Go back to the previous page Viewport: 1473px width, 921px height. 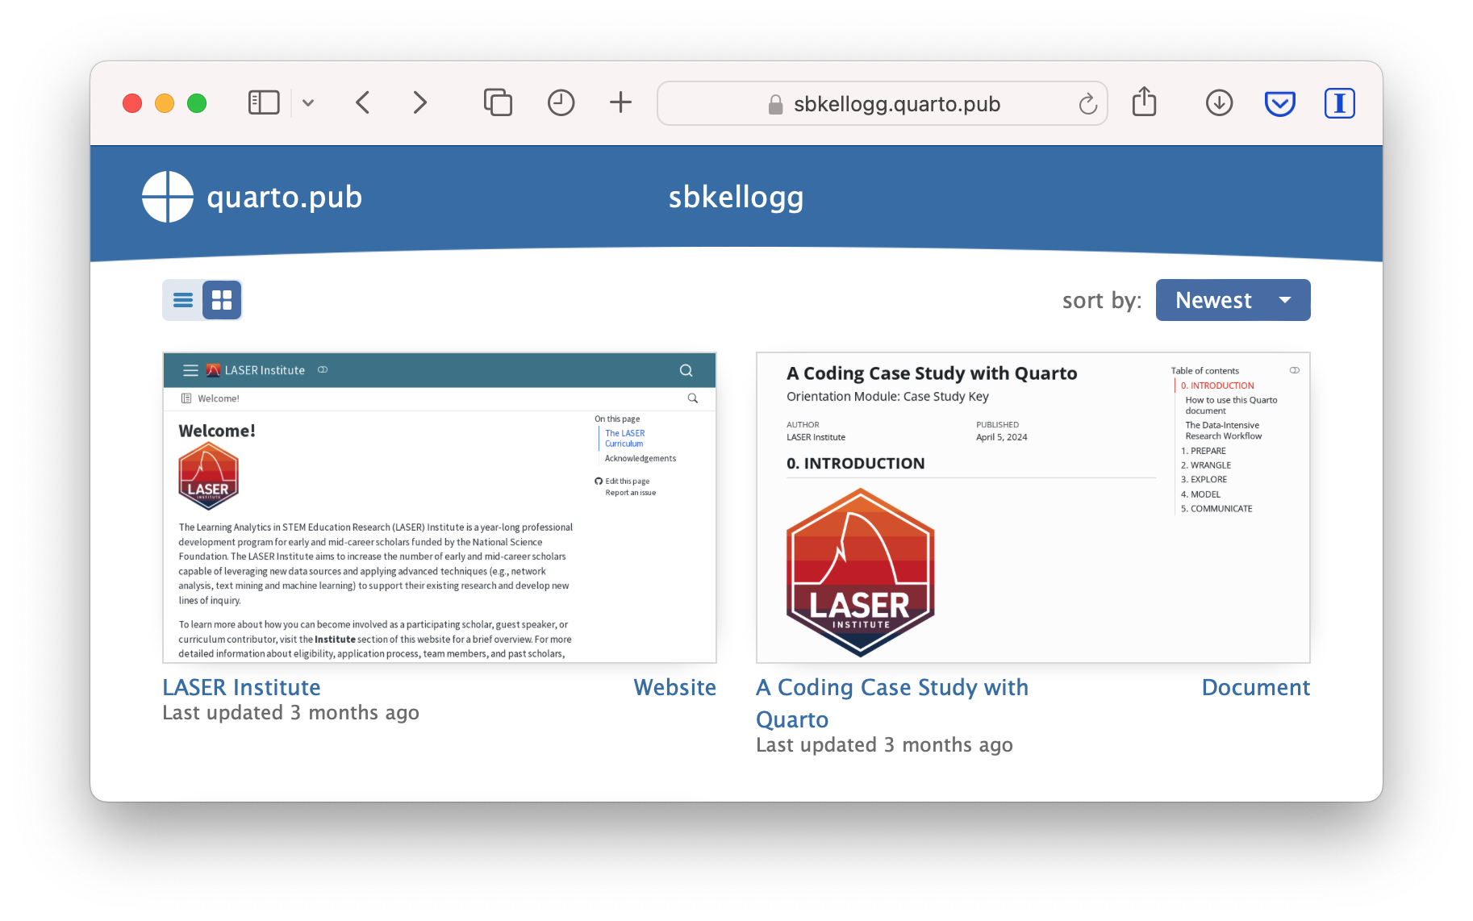pyautogui.click(x=363, y=103)
